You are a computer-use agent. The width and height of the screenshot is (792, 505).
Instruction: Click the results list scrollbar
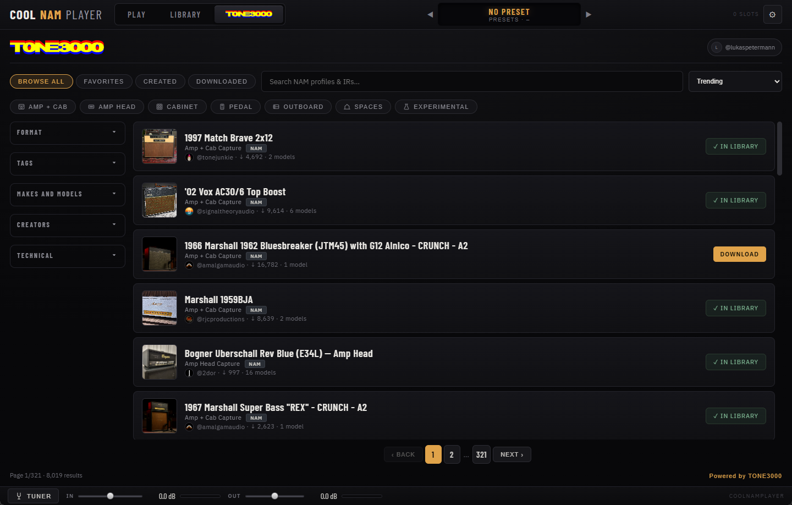tap(779, 149)
